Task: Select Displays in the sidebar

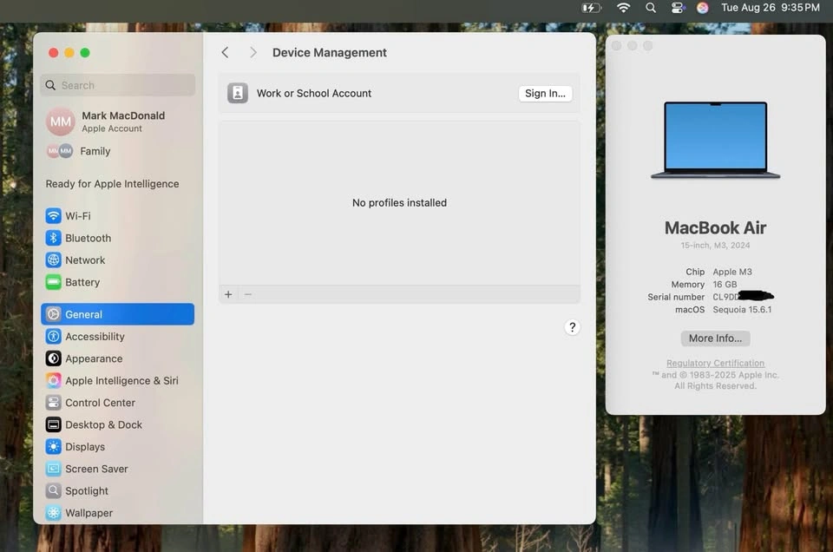Action: coord(84,447)
